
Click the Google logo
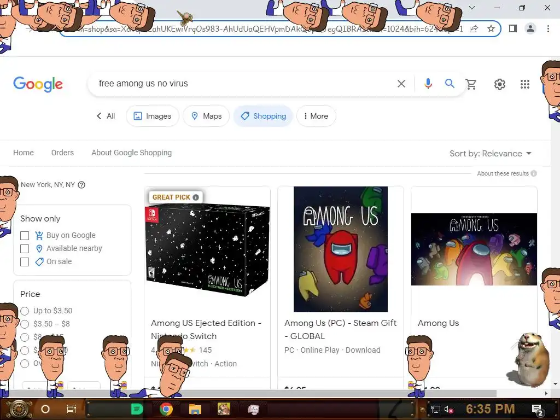coord(38,84)
